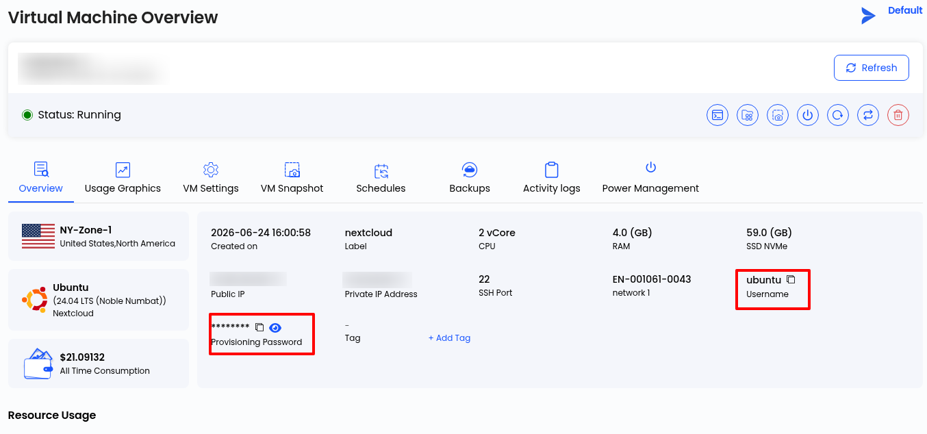Click the wallet consumption icon
The width and height of the screenshot is (927, 434).
(x=38, y=363)
